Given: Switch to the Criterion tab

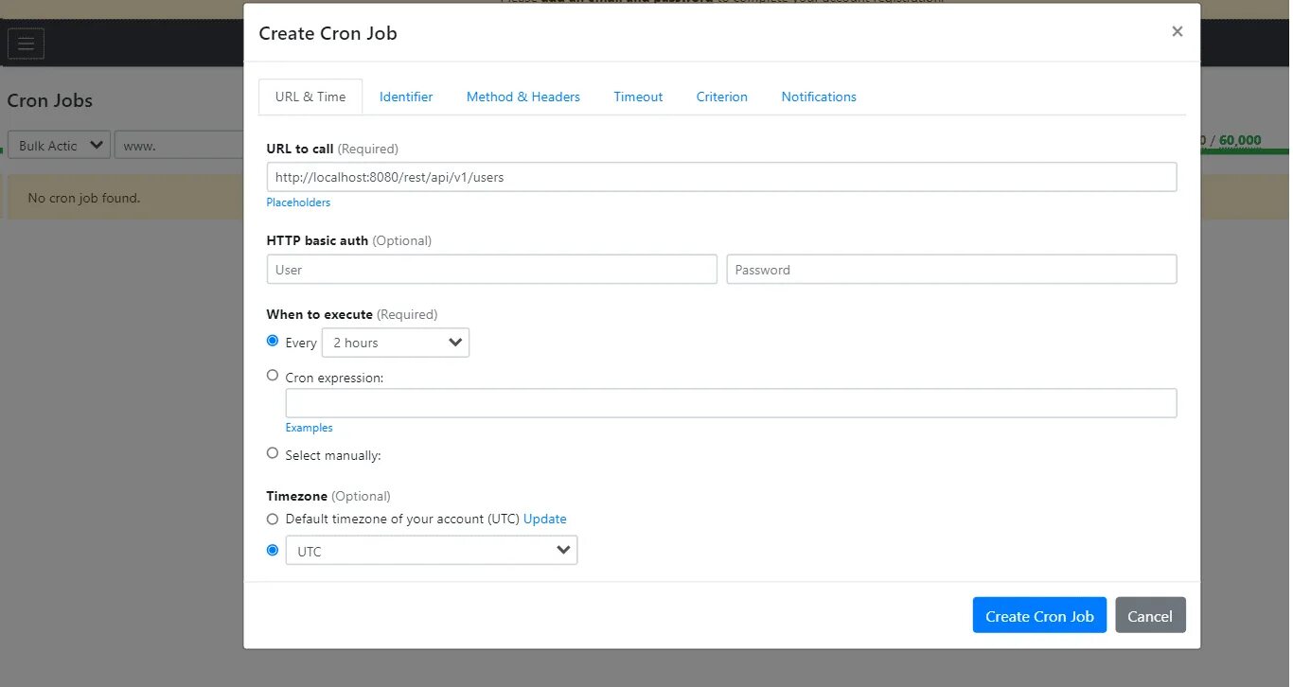Looking at the screenshot, I should pyautogui.click(x=721, y=97).
